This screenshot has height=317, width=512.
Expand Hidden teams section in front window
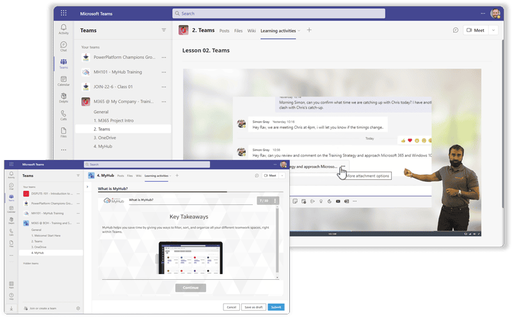[x=31, y=263]
